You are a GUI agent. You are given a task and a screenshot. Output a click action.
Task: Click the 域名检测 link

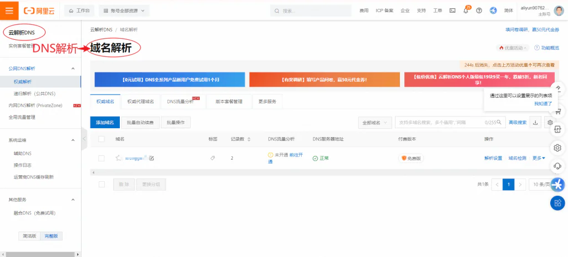tap(518, 158)
